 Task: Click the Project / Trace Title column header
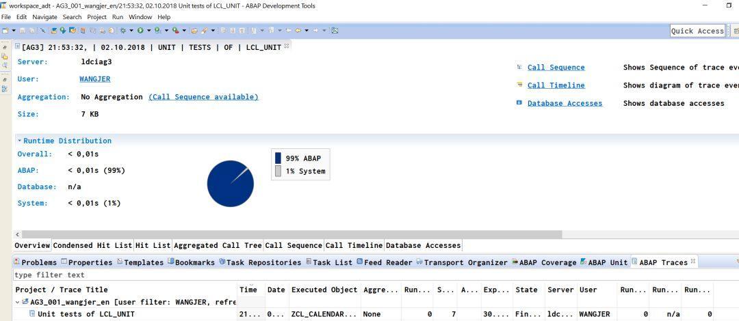[x=125, y=290]
